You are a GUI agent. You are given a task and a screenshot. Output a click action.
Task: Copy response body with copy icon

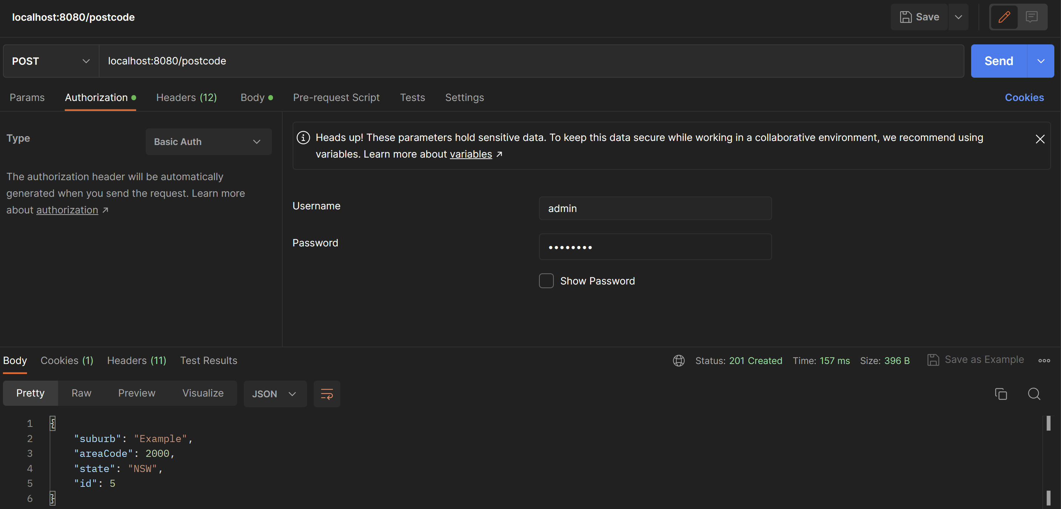coord(1000,394)
